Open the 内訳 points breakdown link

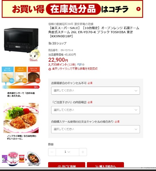79,65
